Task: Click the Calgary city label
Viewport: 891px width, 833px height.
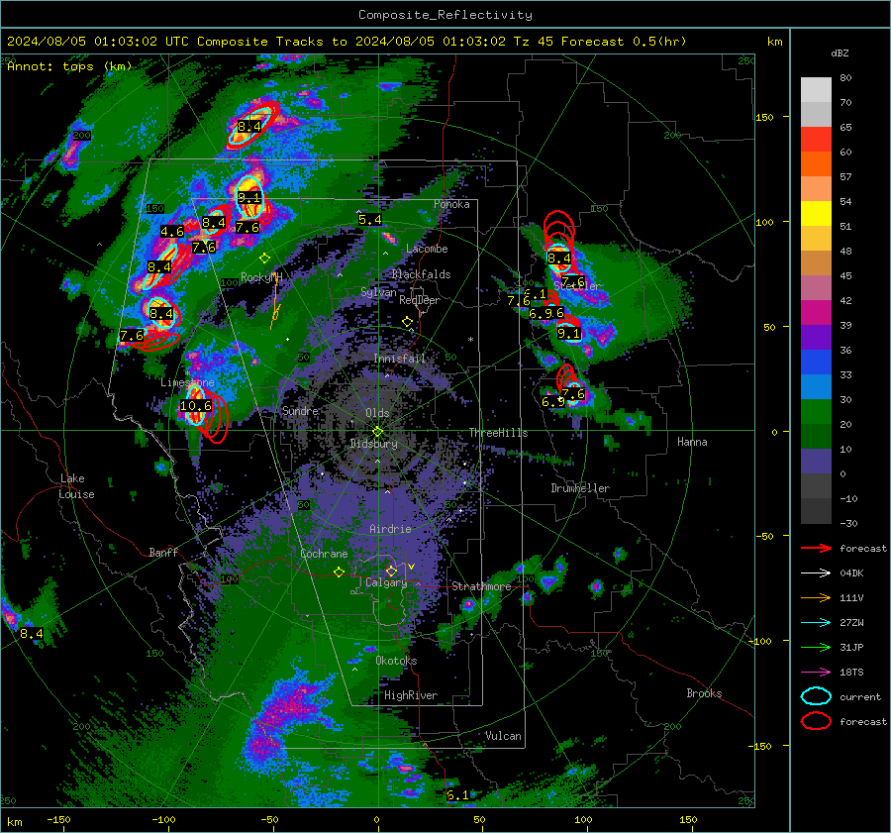Action: 386,582
